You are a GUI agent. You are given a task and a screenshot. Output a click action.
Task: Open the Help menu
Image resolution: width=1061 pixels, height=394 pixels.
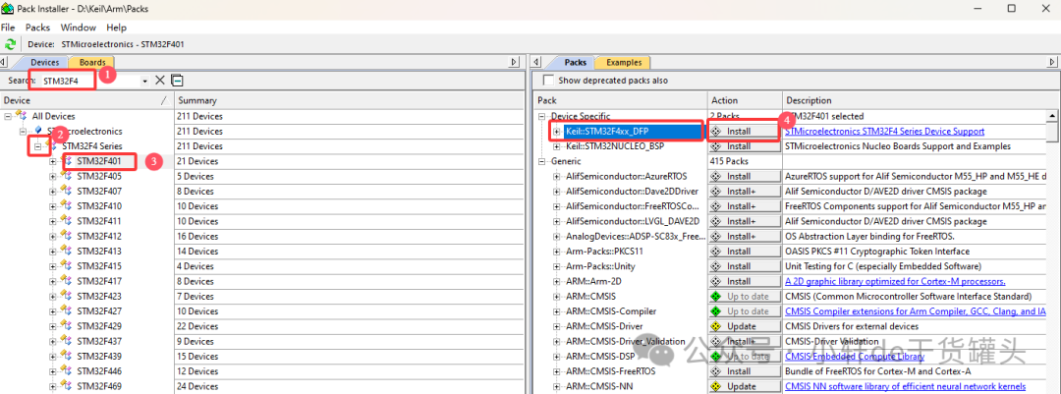pos(116,28)
